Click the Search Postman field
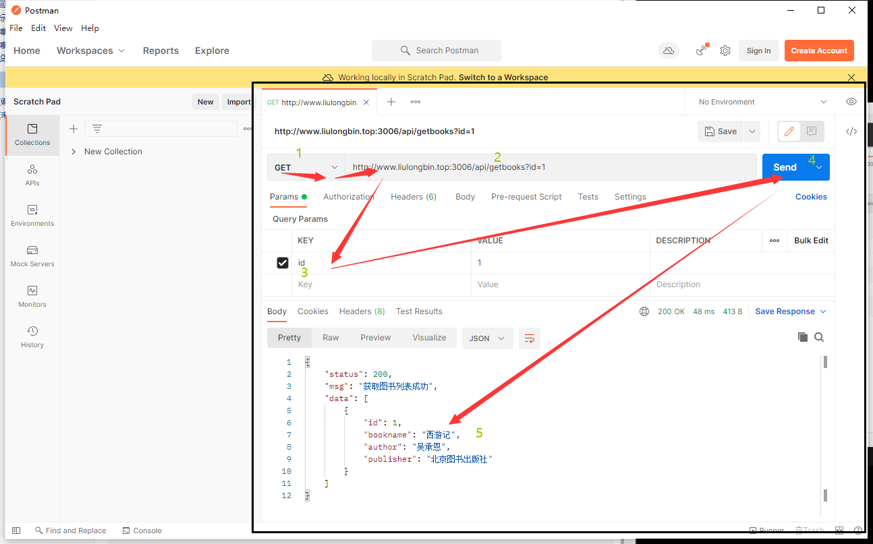Image resolution: width=873 pixels, height=544 pixels. (x=436, y=51)
